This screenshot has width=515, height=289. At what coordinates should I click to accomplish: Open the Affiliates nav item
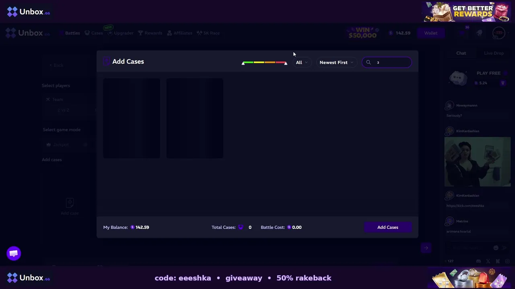click(x=179, y=33)
